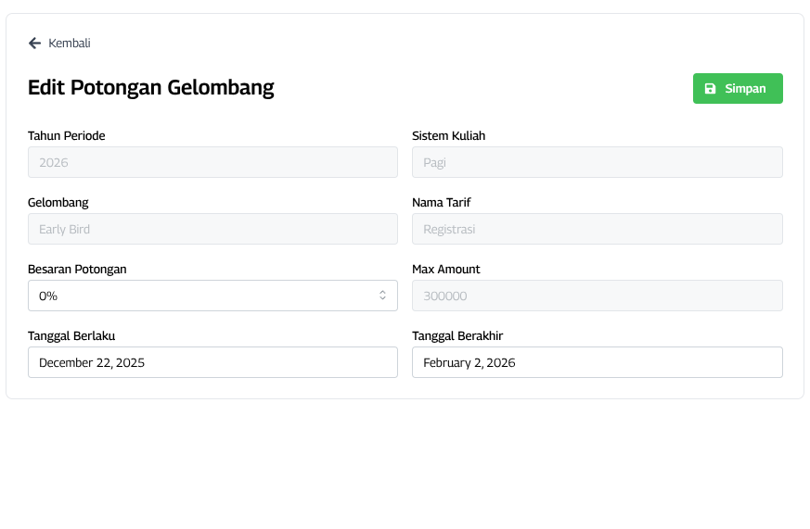Click the Tahun Periode label
810x529 pixels.
coord(66,136)
